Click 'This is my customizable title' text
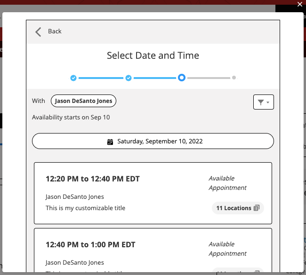The image size is (306, 275). [85, 208]
